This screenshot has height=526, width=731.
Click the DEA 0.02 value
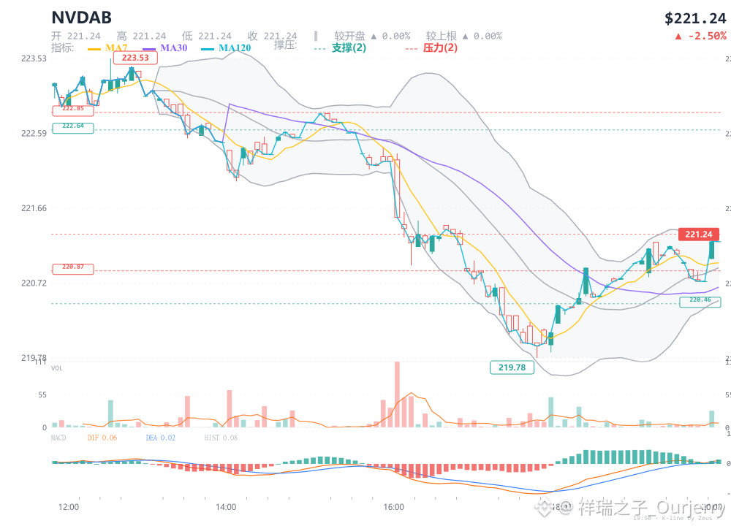click(x=161, y=438)
